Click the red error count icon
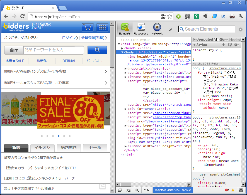The image size is (247, 195). tap(227, 190)
